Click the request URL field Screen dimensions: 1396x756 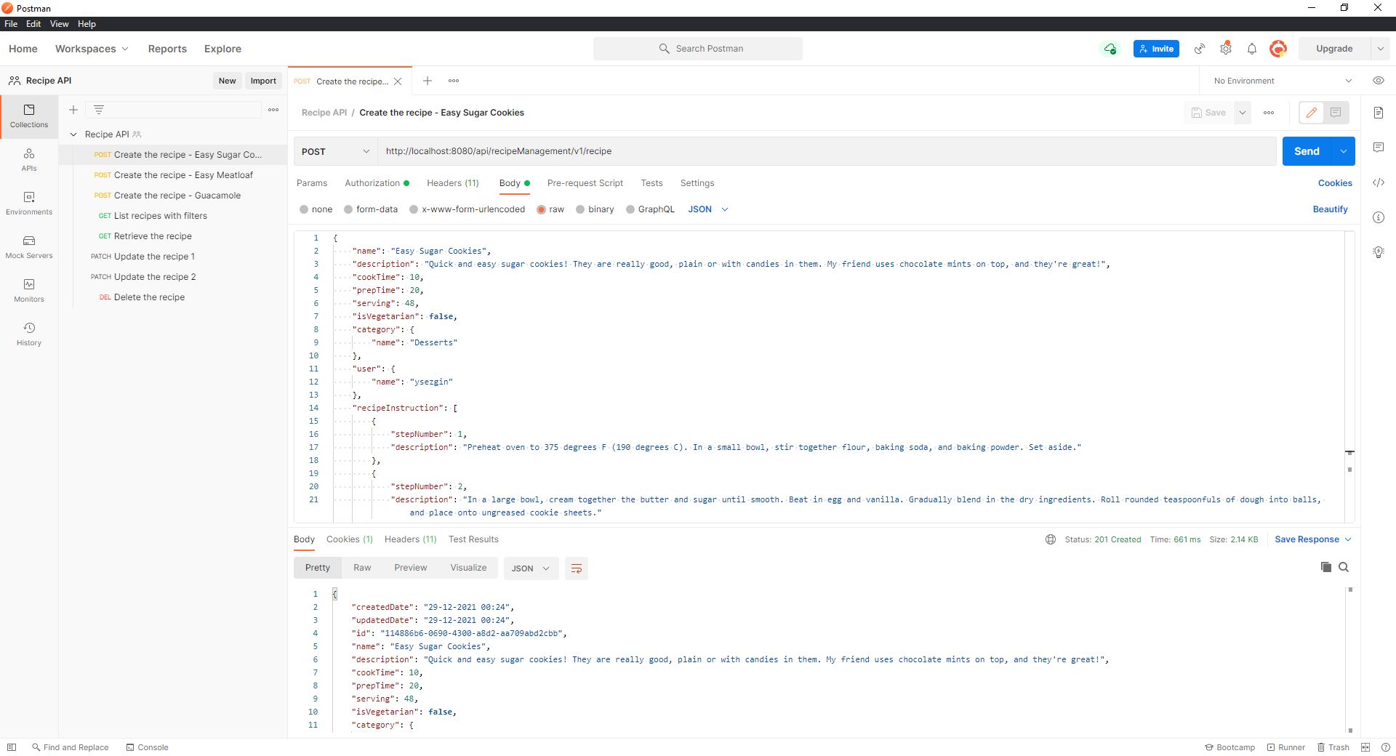point(827,151)
